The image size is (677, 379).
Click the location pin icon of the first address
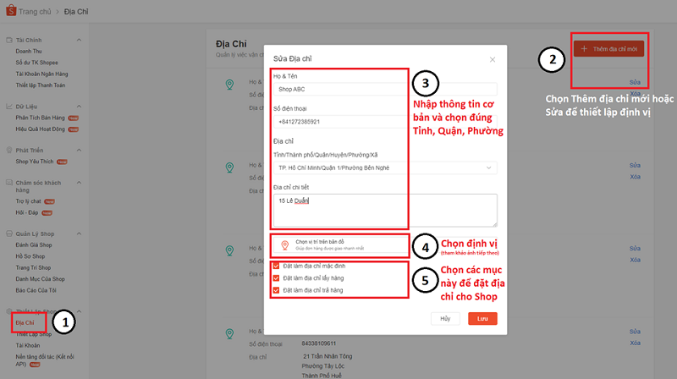point(227,85)
